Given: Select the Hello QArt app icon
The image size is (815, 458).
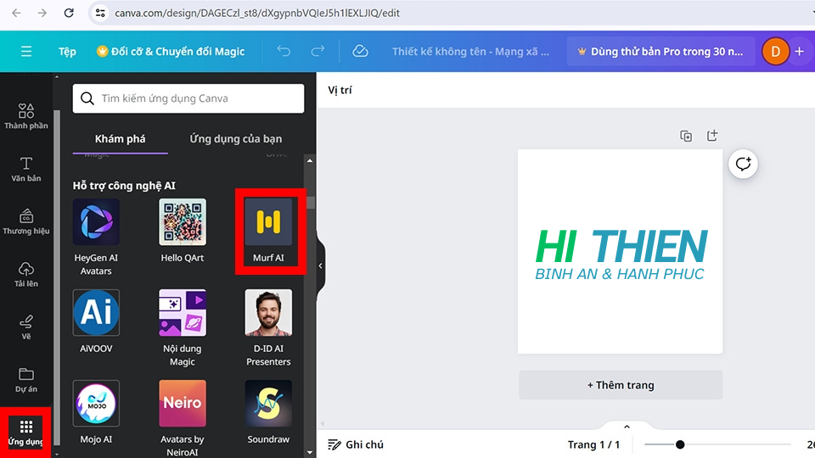Looking at the screenshot, I should tap(183, 222).
